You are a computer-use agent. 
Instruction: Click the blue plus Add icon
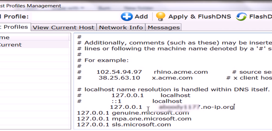[x=127, y=16]
